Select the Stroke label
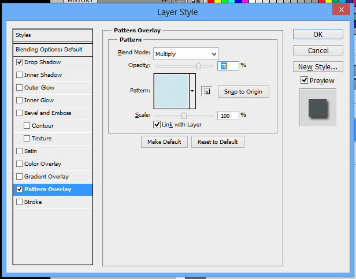Screen dimensions: 356x279 pos(33,202)
